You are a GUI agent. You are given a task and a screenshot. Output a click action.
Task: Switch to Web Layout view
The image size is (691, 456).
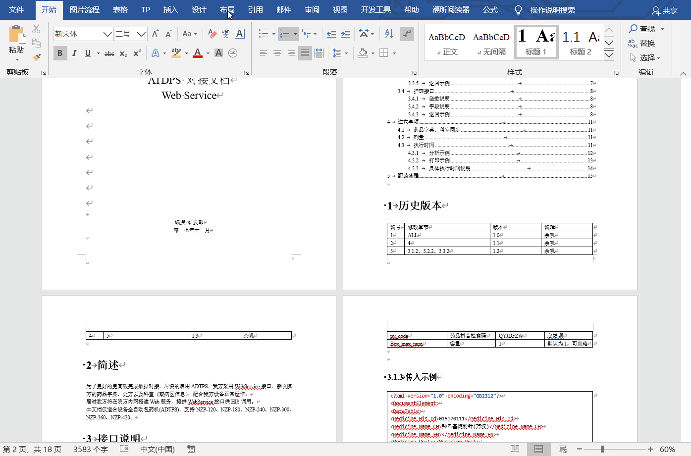click(x=563, y=449)
